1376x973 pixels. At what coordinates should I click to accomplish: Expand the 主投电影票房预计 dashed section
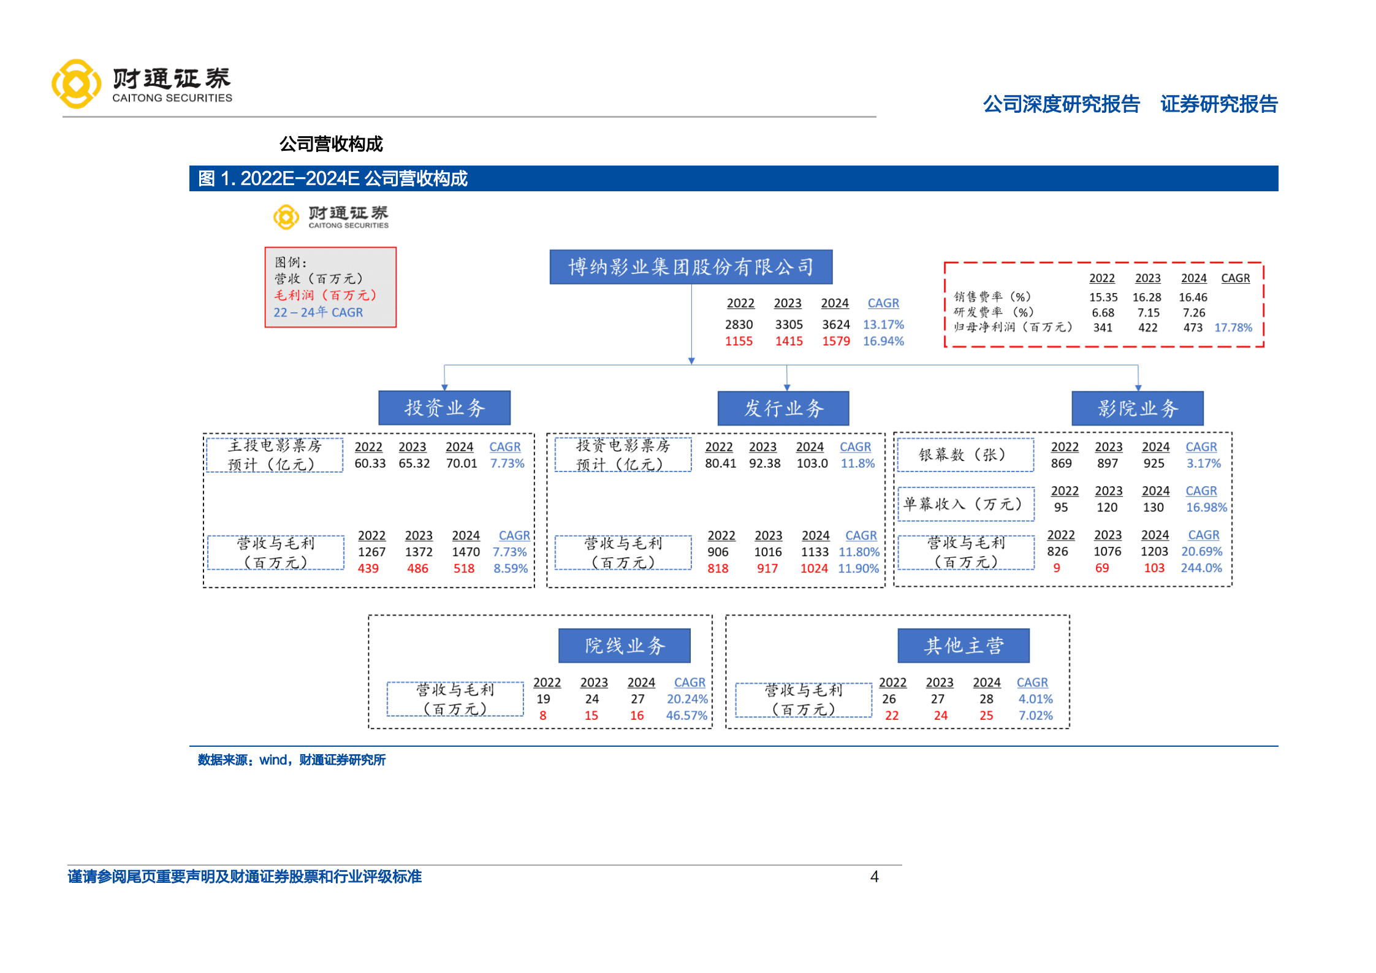pos(275,455)
